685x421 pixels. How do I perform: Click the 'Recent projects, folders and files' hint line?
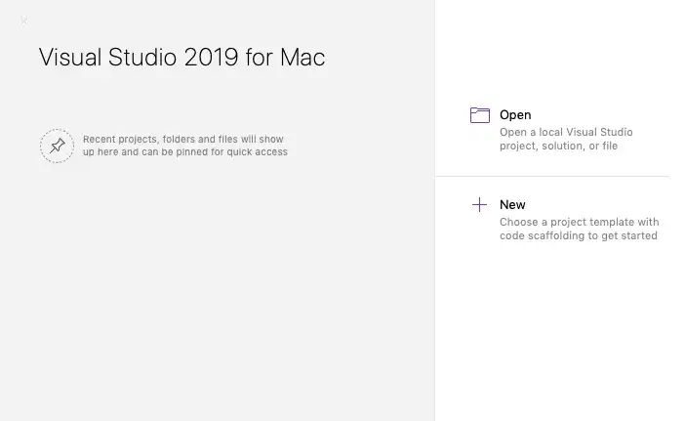click(182, 140)
